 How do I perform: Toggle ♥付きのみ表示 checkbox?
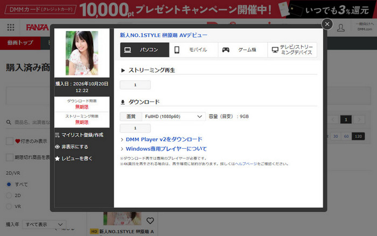[9, 141]
